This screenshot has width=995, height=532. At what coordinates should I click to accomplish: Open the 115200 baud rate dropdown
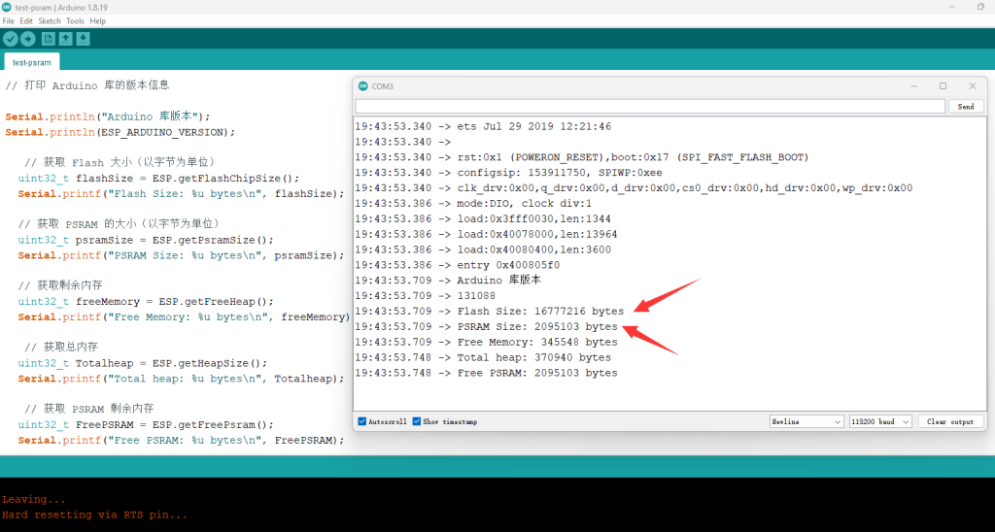coord(879,421)
